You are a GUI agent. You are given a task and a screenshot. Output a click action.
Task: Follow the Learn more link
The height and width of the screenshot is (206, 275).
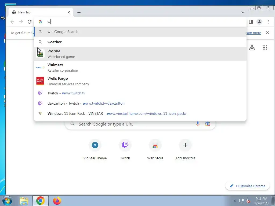[253, 33]
